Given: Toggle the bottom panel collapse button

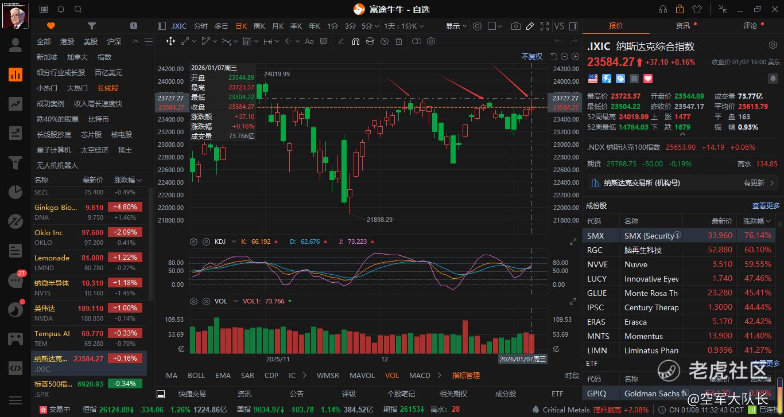Looking at the screenshot, I should (x=161, y=394).
